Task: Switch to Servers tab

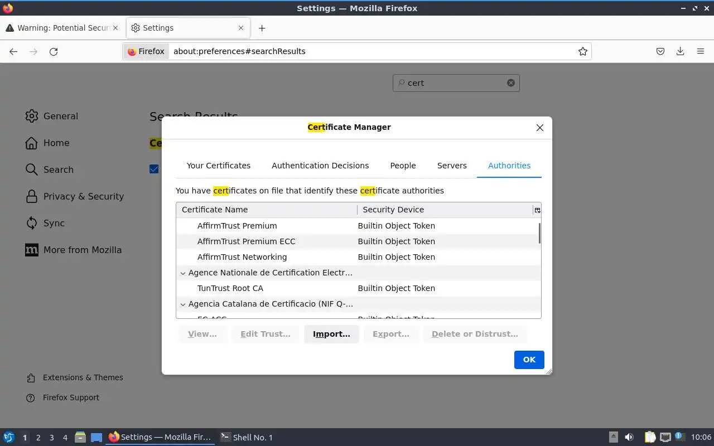Action: point(452,166)
